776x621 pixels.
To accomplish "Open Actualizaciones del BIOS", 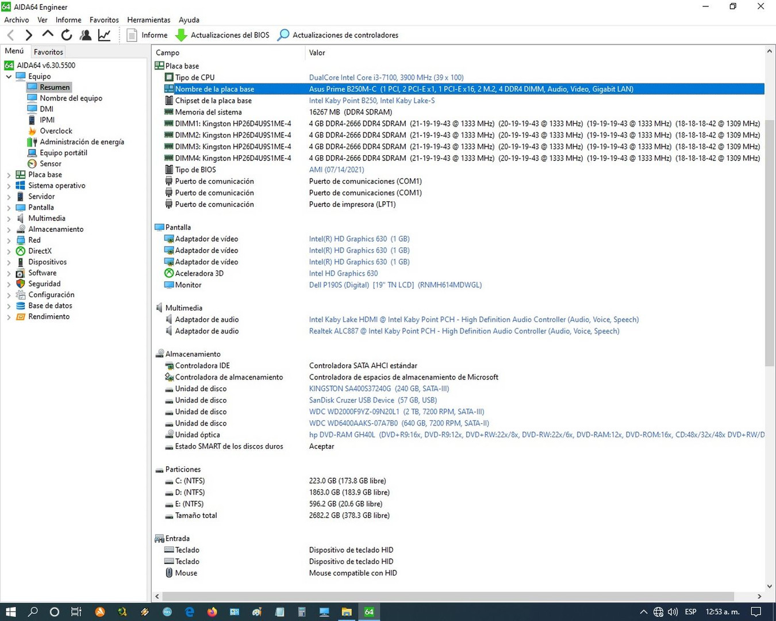I will click(222, 35).
